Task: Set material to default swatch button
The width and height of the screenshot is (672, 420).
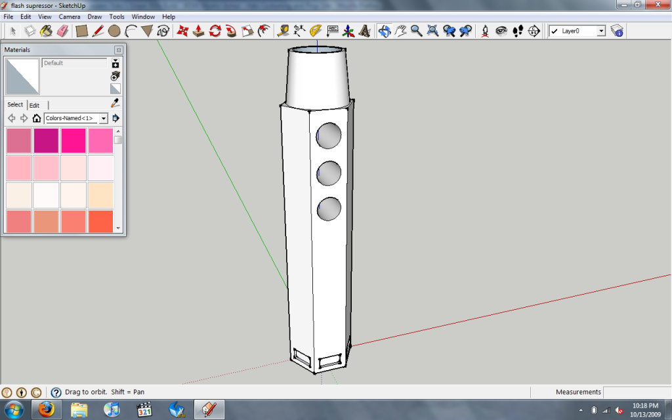Action: [x=115, y=89]
